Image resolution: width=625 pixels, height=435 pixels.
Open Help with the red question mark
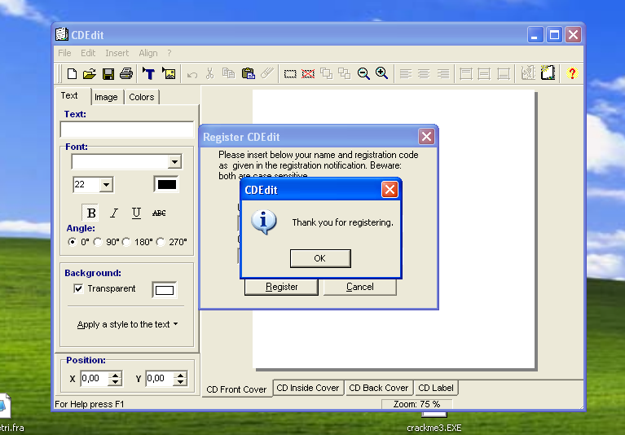572,74
